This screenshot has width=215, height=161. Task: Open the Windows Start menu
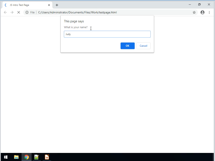click(x=6, y=157)
